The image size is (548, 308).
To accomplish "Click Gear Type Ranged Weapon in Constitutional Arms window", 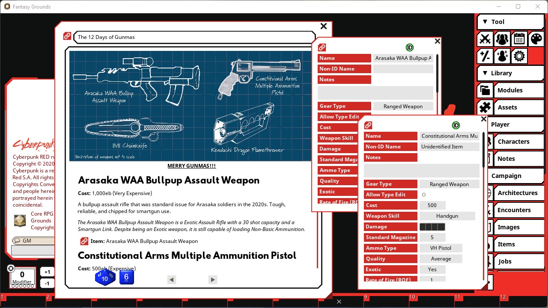I will 450,184.
